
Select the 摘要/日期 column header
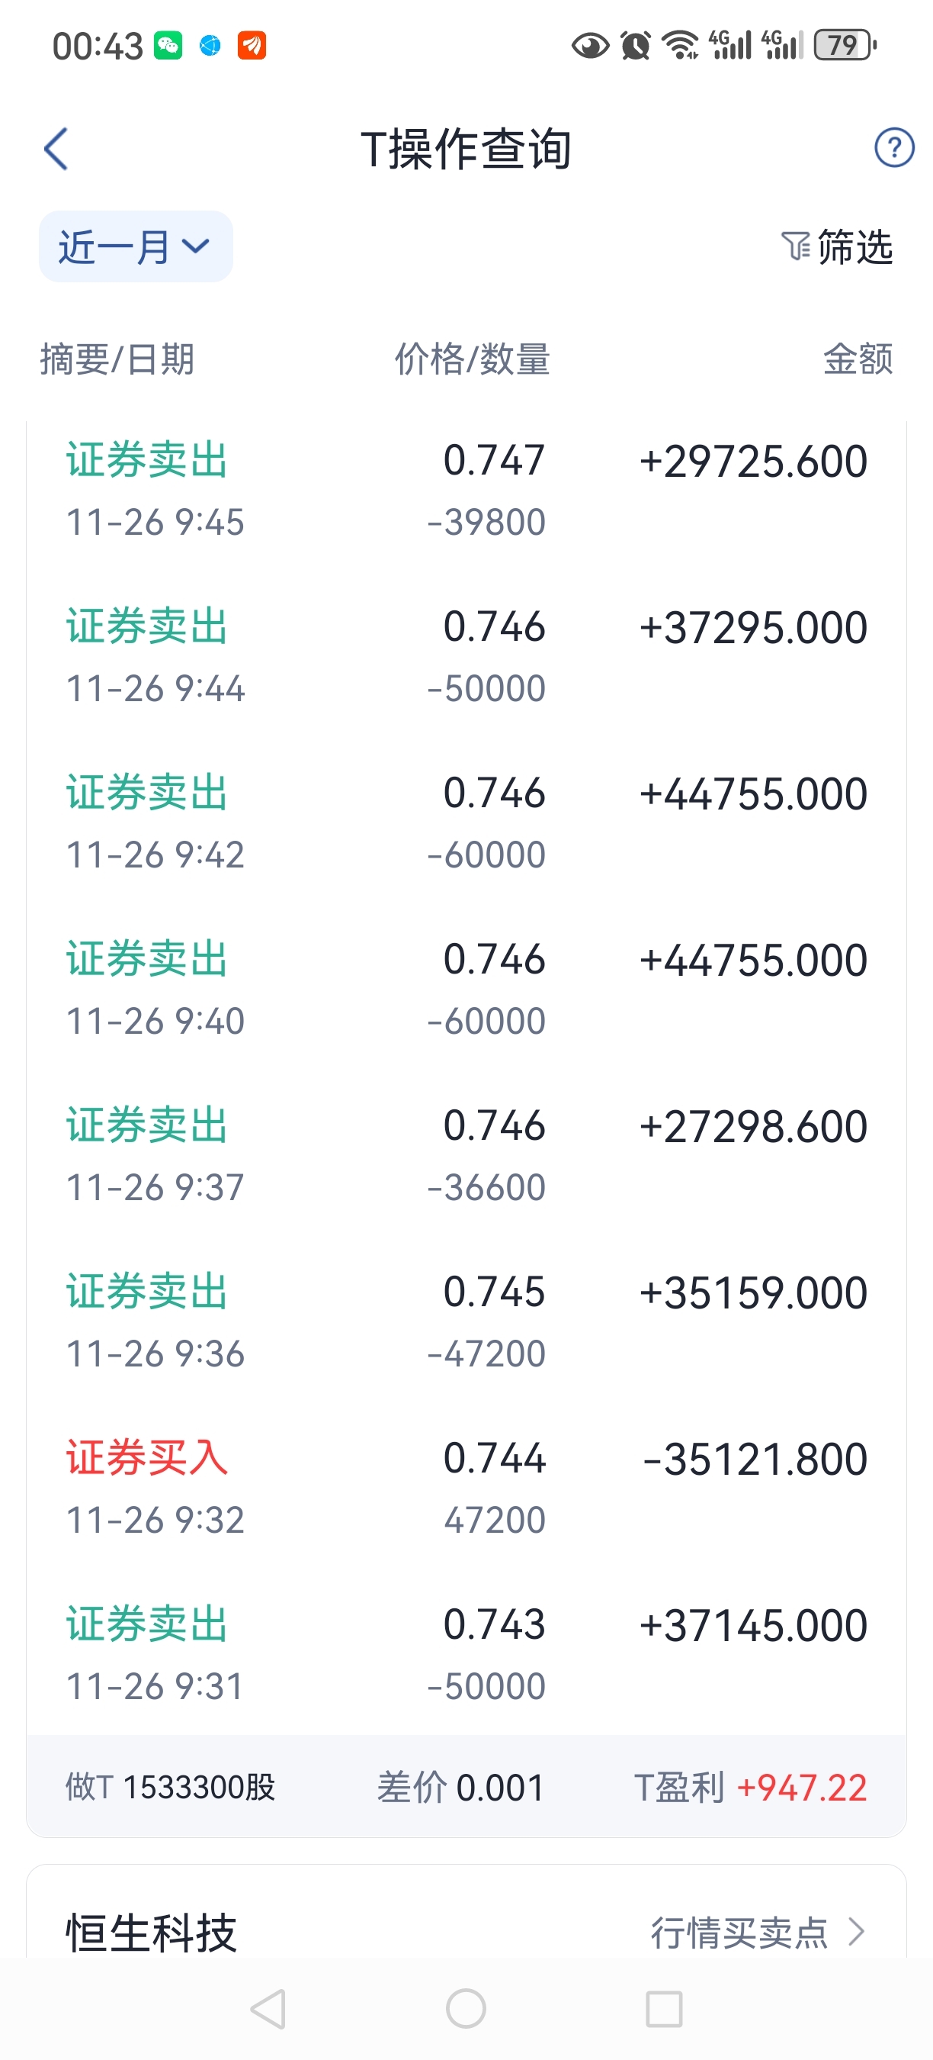pos(117,359)
